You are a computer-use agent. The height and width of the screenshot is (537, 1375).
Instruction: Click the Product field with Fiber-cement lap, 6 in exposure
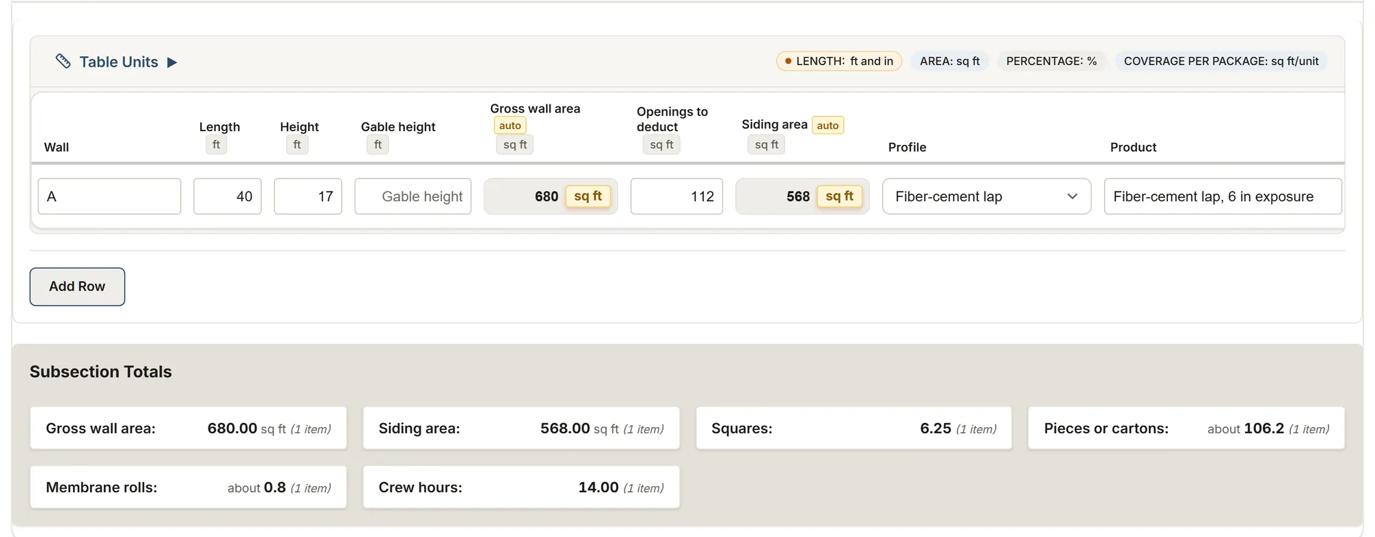click(x=1223, y=196)
